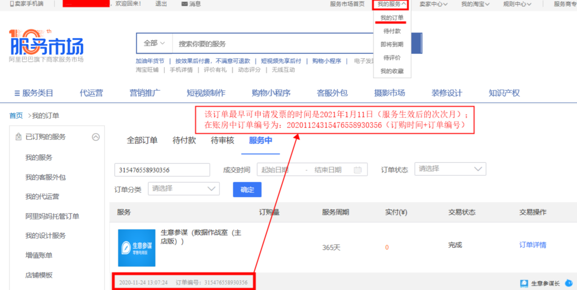Expand the 卖家中心 top menu
The height and width of the screenshot is (290, 577).
(433, 4)
